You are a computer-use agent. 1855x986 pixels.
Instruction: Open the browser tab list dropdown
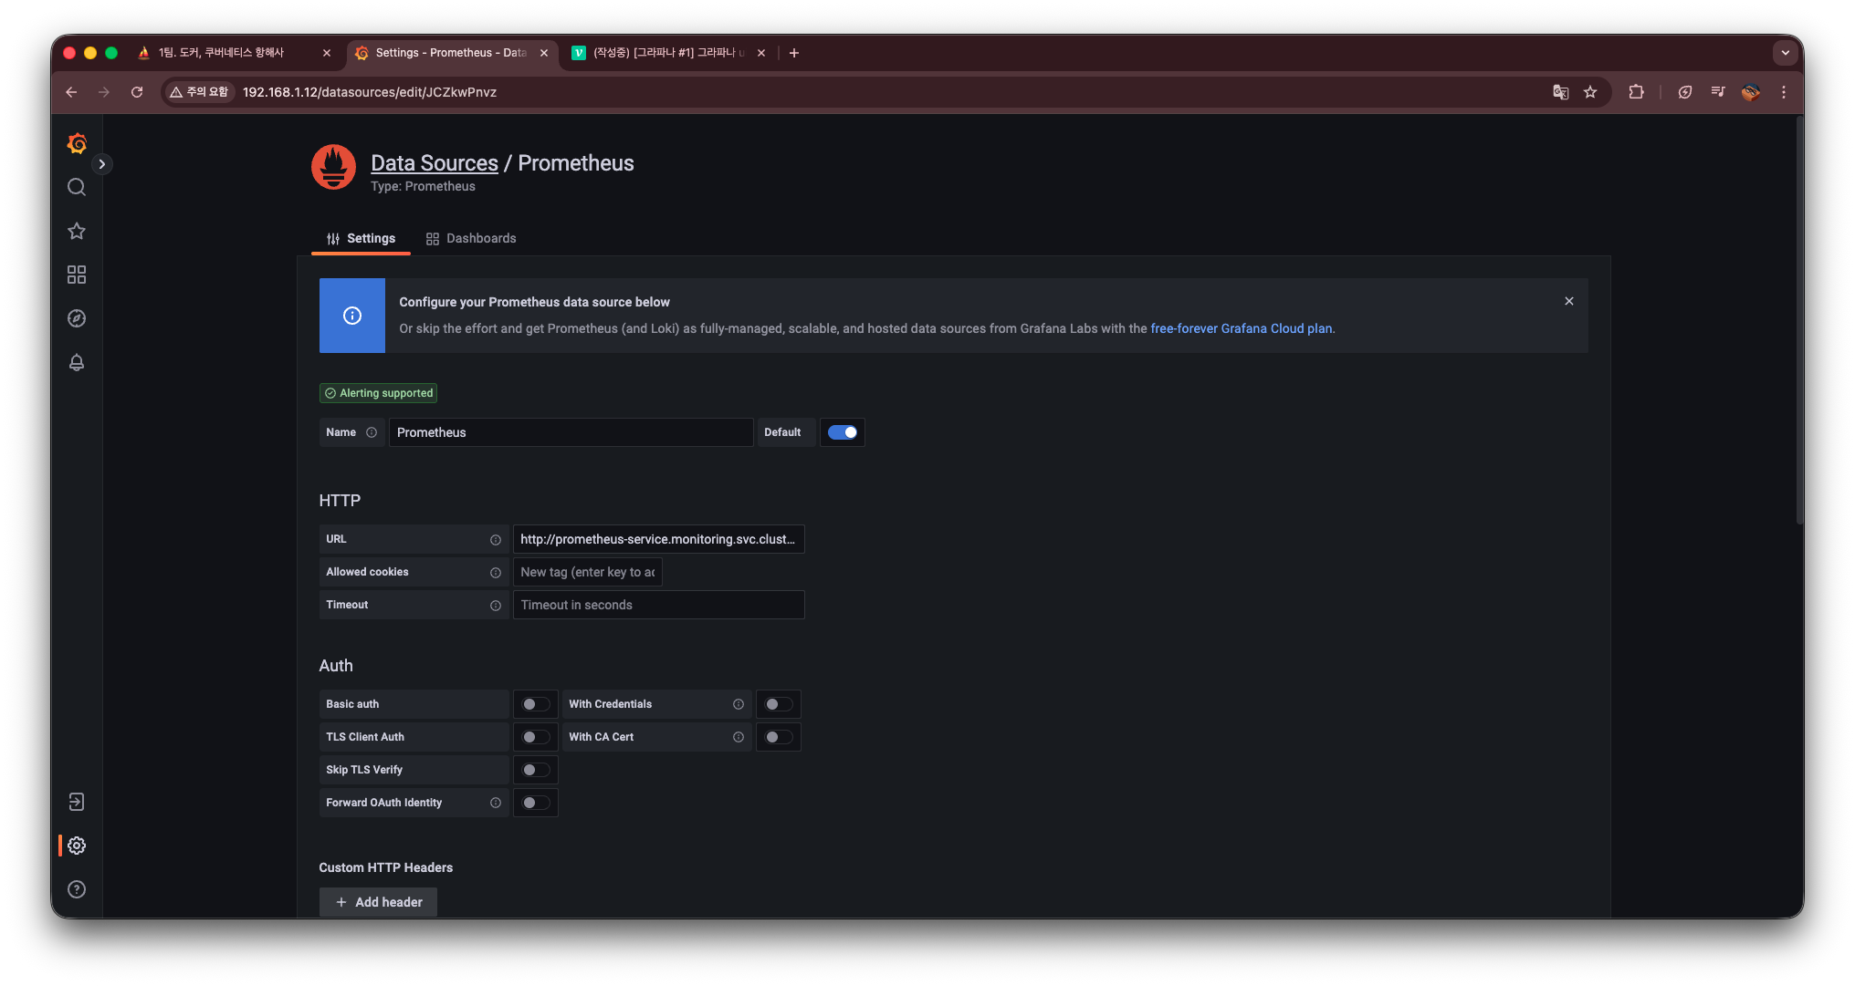pos(1785,53)
